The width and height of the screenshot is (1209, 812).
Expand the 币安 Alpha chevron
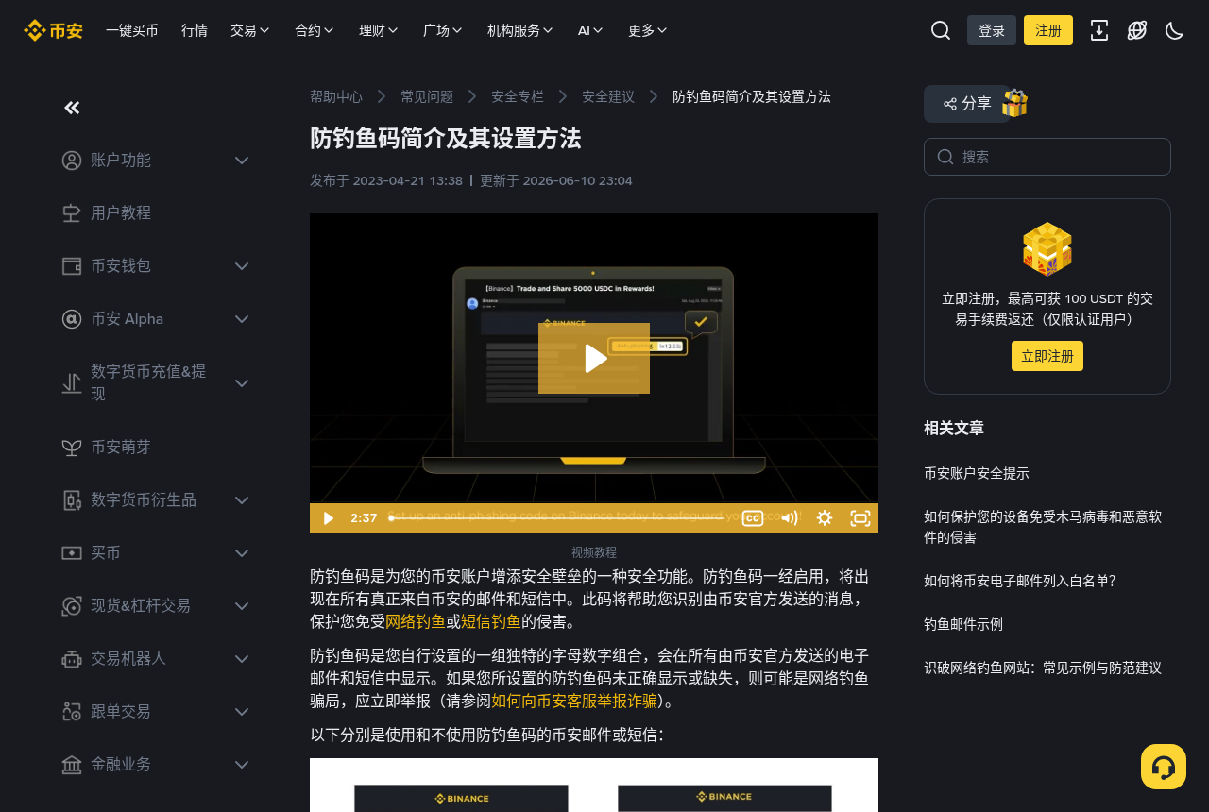coord(242,319)
